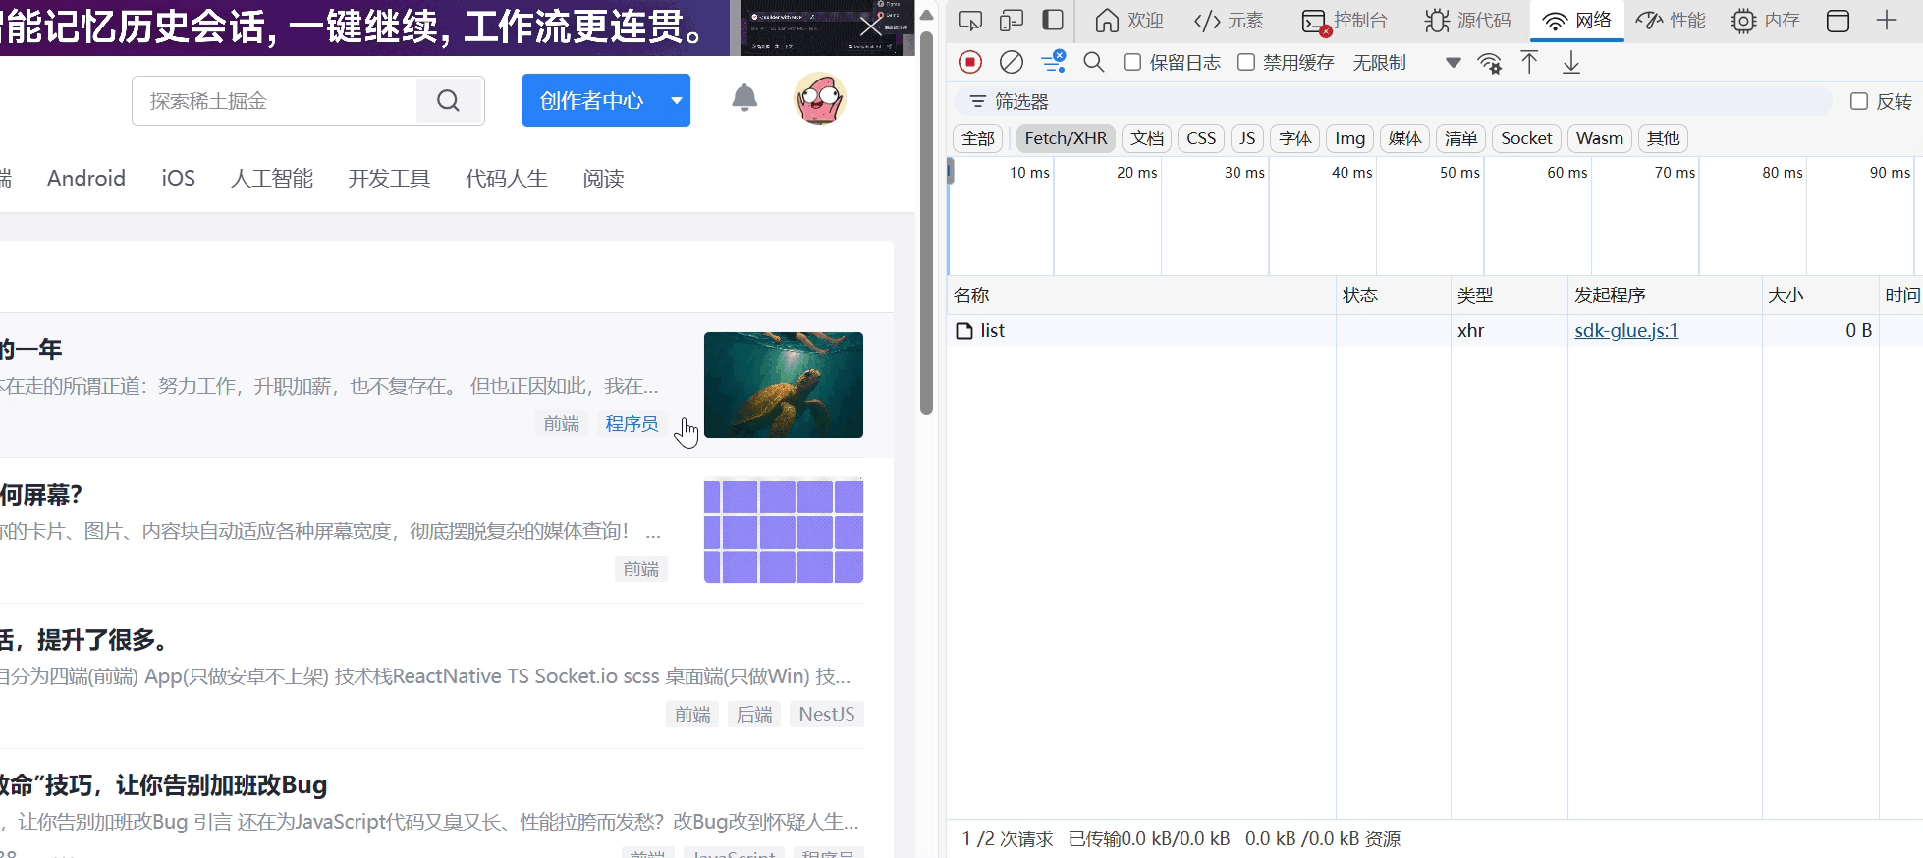This screenshot has width=1923, height=858.
Task: Open the sea turtle article thumbnail
Action: (784, 385)
